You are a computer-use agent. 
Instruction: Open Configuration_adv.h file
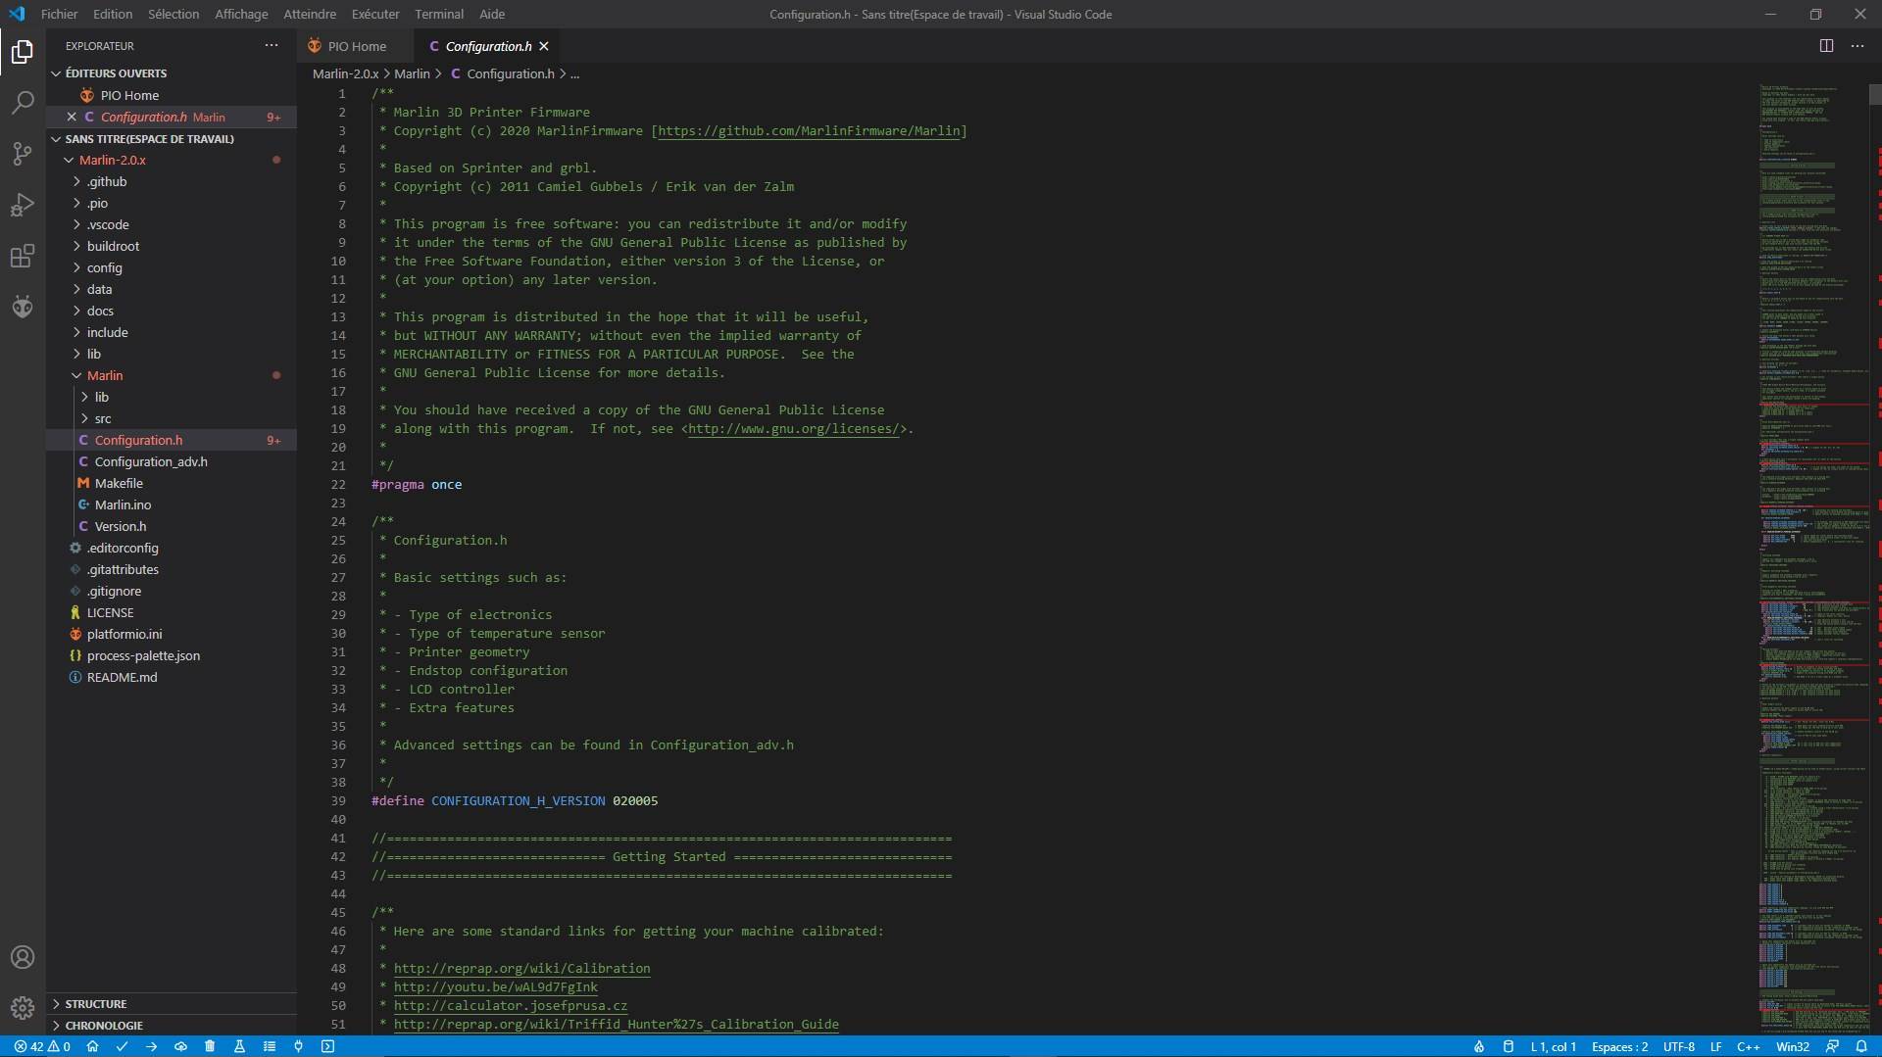coord(151,461)
